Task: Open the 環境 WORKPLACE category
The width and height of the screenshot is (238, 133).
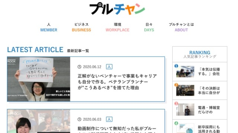Action: (x=118, y=27)
